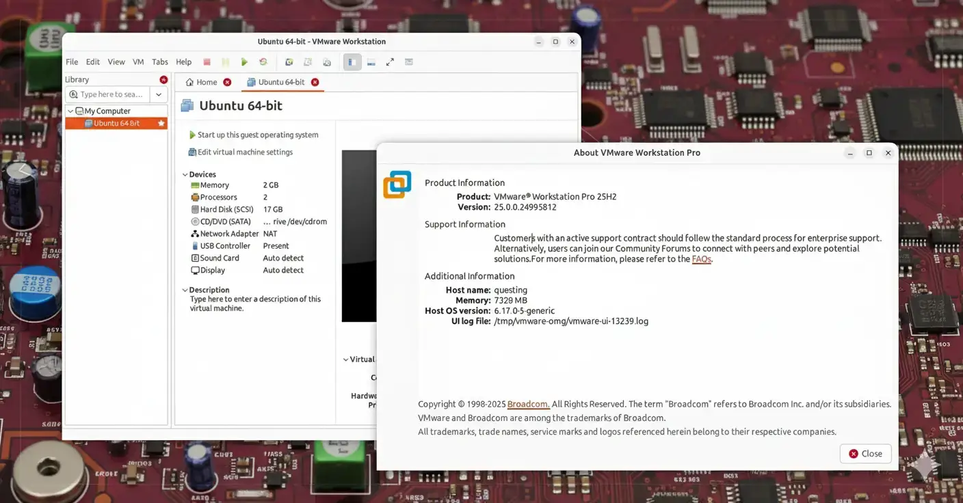963x503 pixels.
Task: Click the CD/DVD (SATA) device icon
Action: point(195,221)
